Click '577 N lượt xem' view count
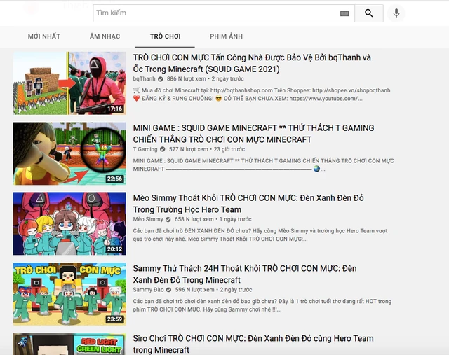Screen dimensions: 449x355 (189, 149)
